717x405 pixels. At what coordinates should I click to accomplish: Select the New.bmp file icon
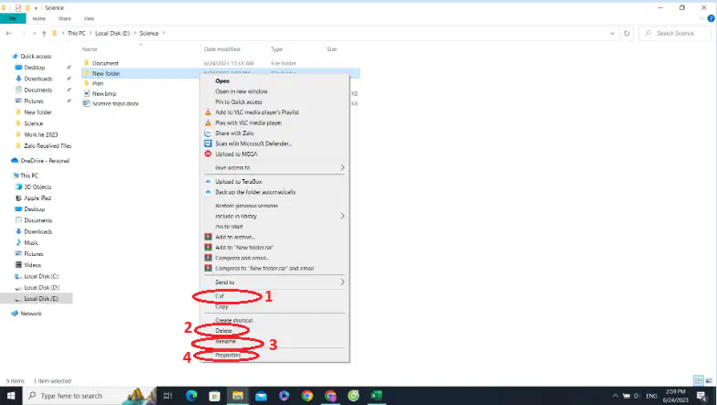point(86,93)
